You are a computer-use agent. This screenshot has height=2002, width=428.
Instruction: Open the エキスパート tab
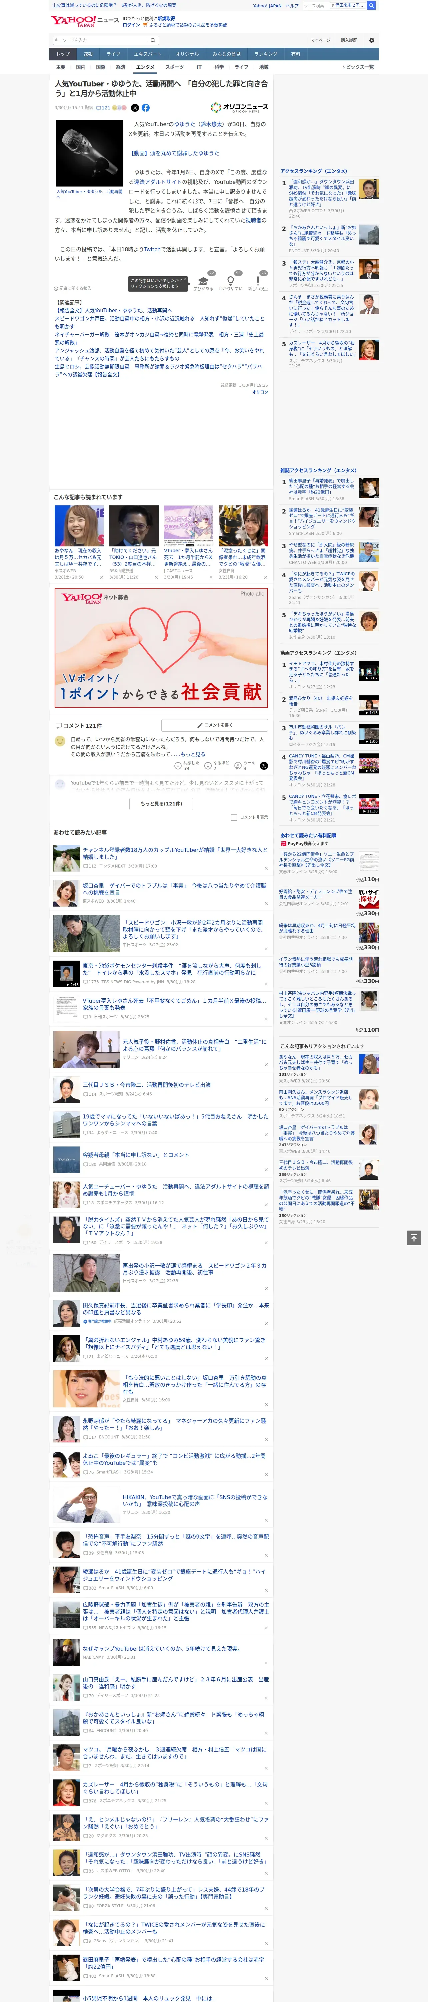(x=148, y=54)
